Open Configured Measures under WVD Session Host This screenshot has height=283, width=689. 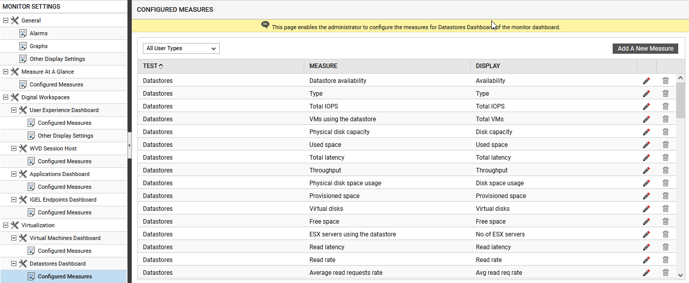[x=65, y=161]
